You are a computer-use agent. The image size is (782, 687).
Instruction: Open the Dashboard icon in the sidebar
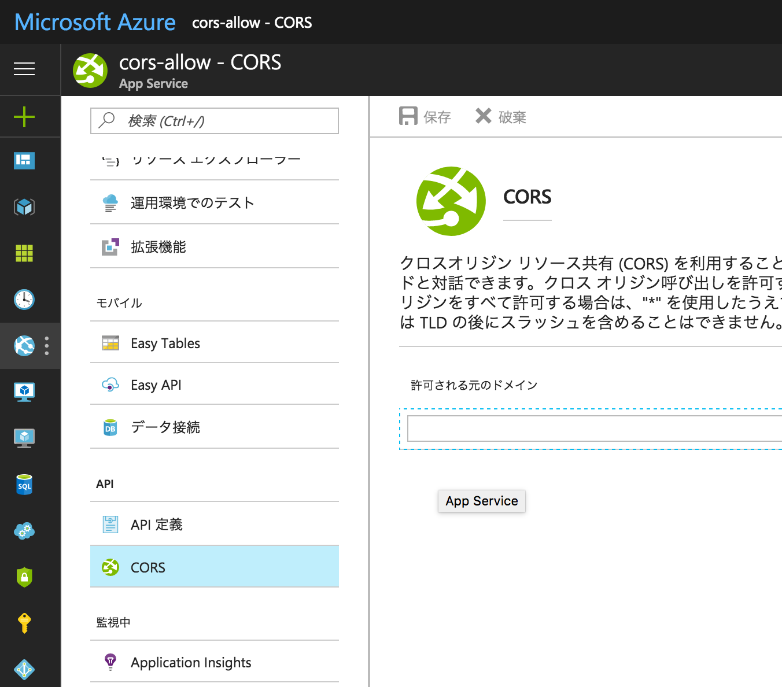pyautogui.click(x=24, y=160)
